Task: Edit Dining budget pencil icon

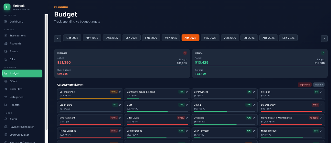Action: point(254,105)
